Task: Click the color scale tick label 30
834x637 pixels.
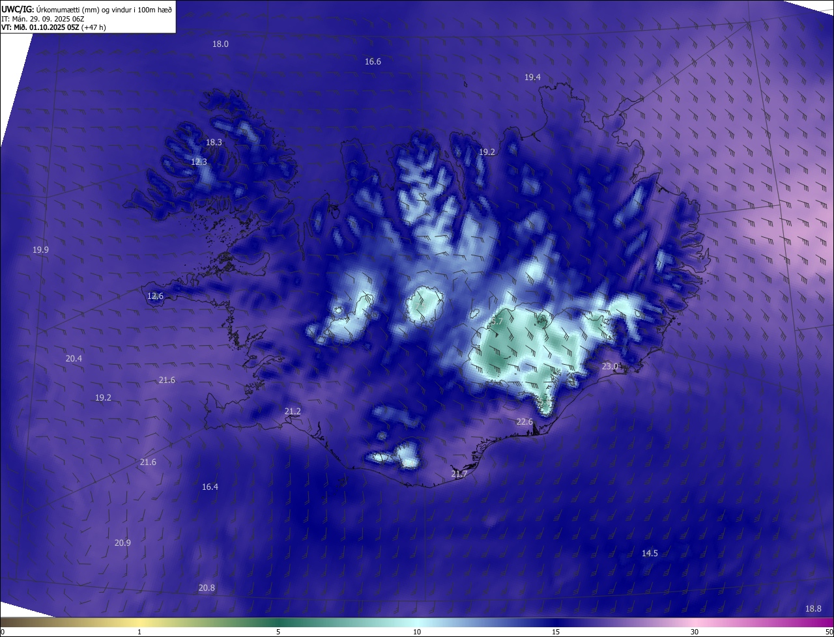Action: point(695,632)
